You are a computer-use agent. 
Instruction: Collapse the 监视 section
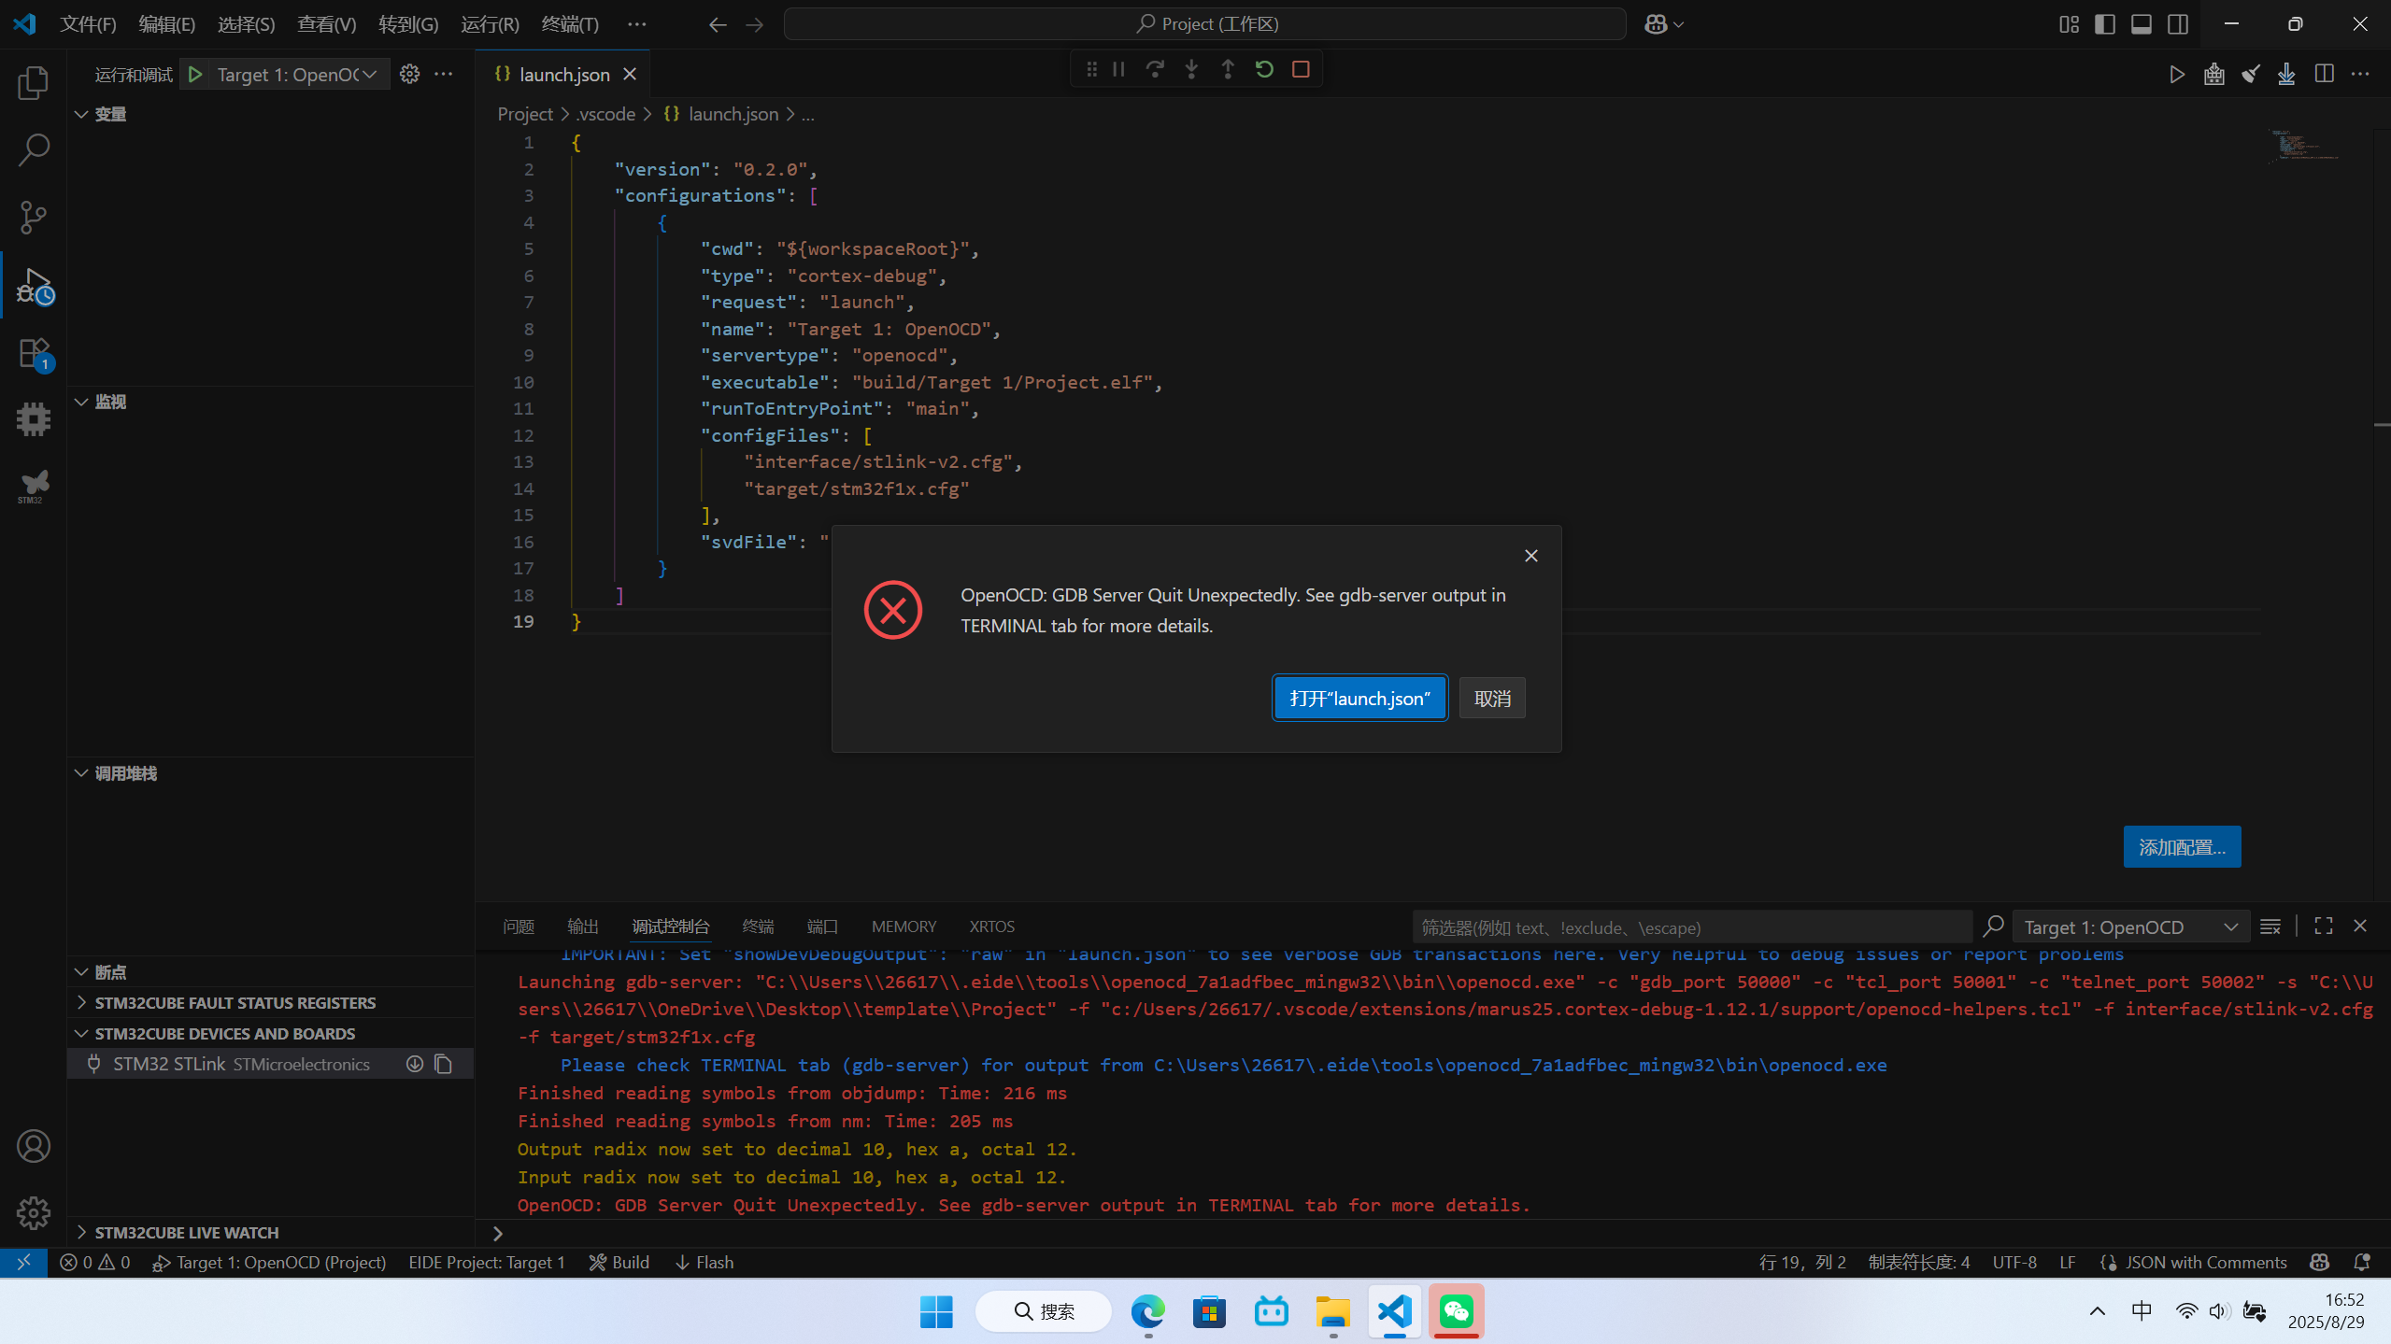pyautogui.click(x=81, y=402)
